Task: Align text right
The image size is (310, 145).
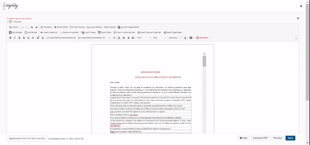Action: click(x=128, y=38)
